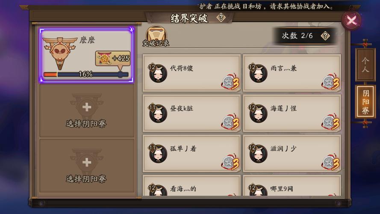Choose opponent 看海...的
The width and height of the screenshot is (380, 214).
191,185
